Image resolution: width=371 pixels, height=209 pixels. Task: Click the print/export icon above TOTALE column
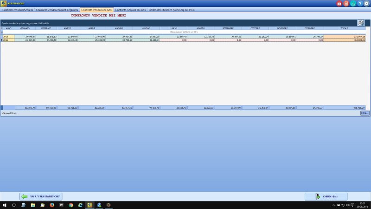[x=360, y=23]
